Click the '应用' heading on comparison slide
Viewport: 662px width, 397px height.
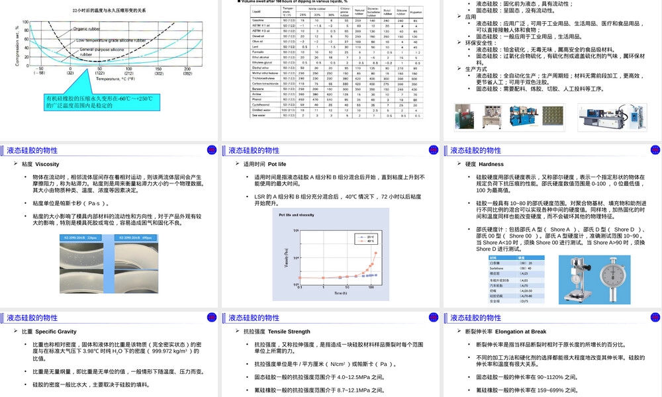(x=471, y=17)
